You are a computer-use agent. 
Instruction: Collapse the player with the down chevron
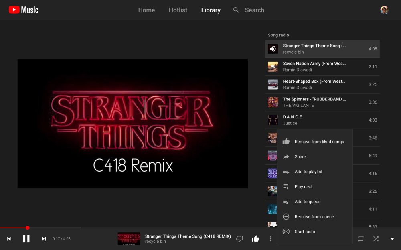click(391, 238)
